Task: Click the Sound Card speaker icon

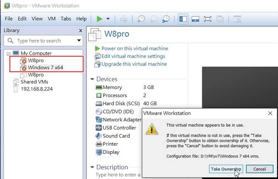Action: tap(98, 136)
